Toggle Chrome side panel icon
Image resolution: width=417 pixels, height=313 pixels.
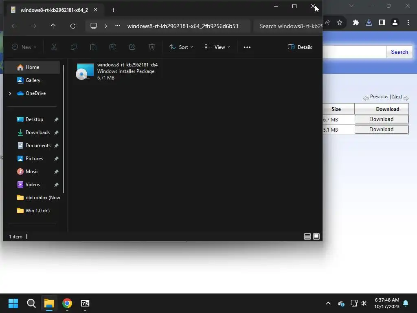click(382, 23)
